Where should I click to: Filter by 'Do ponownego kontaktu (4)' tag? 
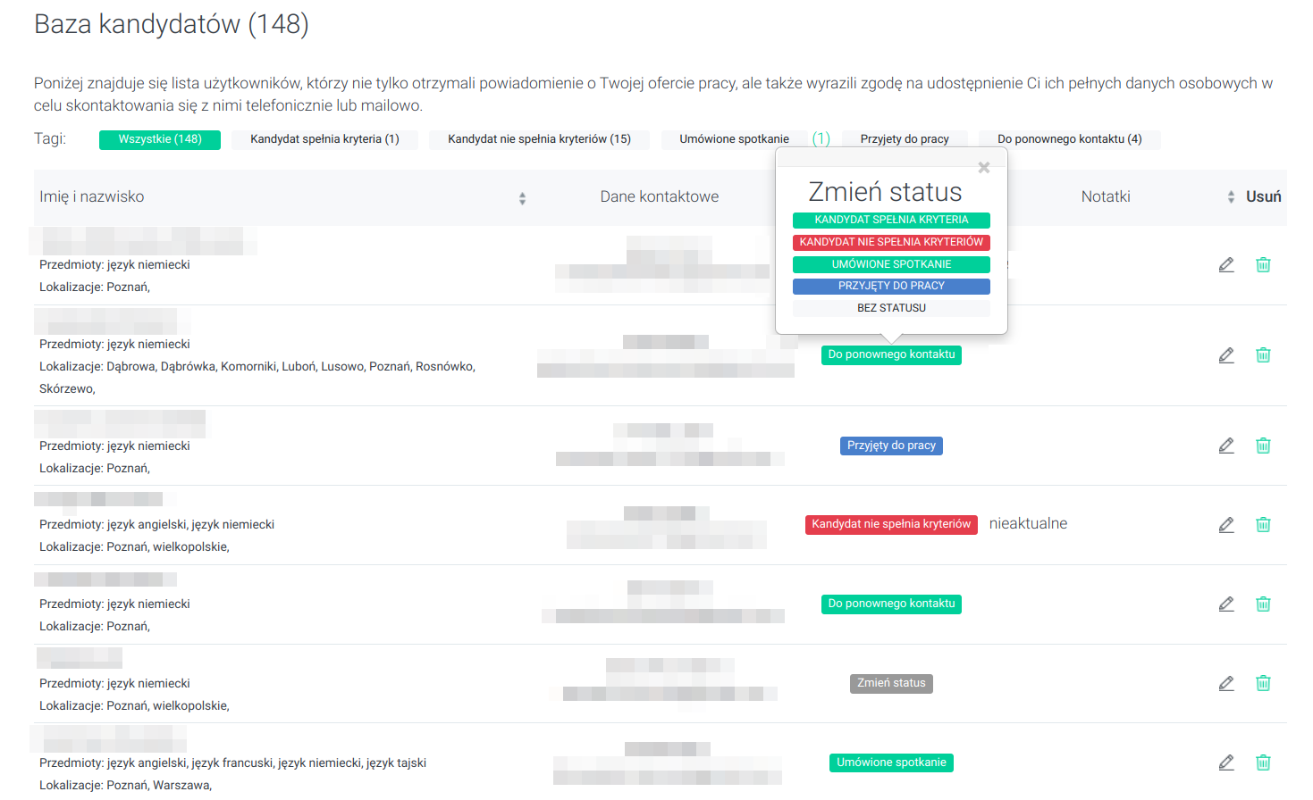pyautogui.click(x=1069, y=139)
